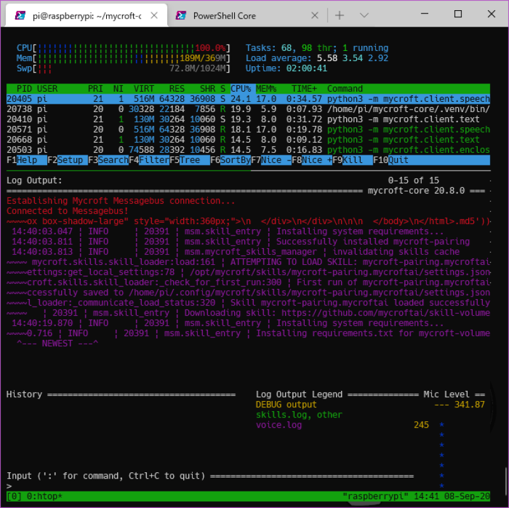Maximize the terminal window
Viewport: 509px width, 508px height.
tap(458, 13)
